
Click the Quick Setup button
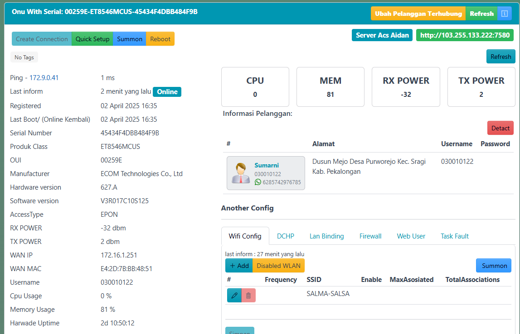pyautogui.click(x=92, y=39)
